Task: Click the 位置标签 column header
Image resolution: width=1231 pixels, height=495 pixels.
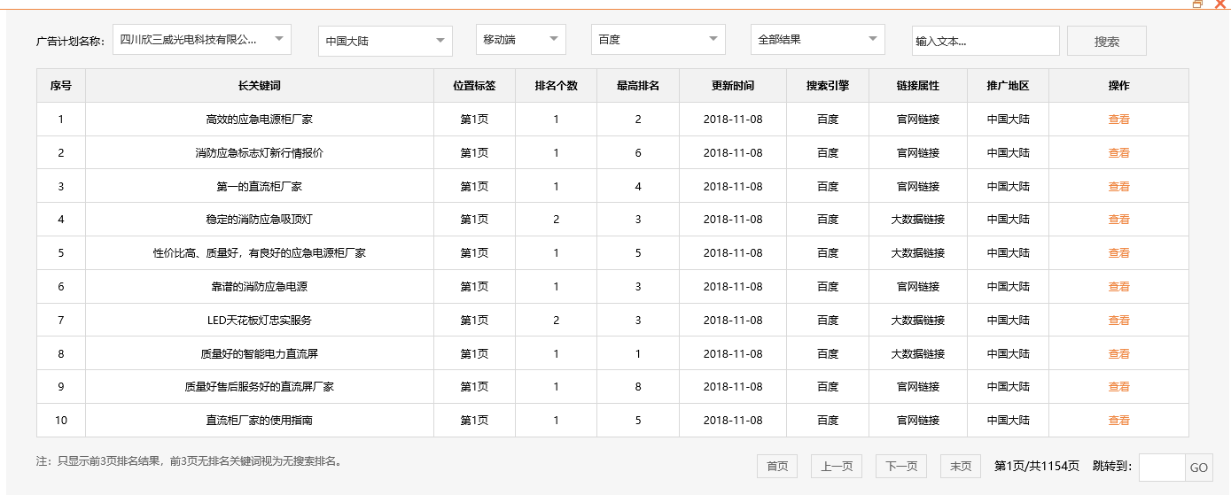Action: (x=474, y=86)
